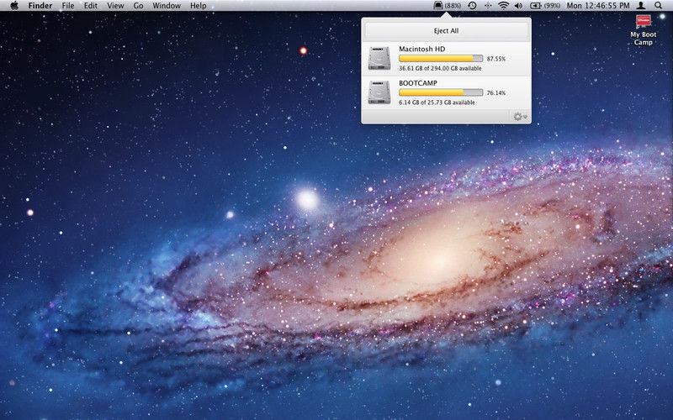Image resolution: width=673 pixels, height=420 pixels.
Task: Click the disk usage menu bar icon
Action: [437, 6]
